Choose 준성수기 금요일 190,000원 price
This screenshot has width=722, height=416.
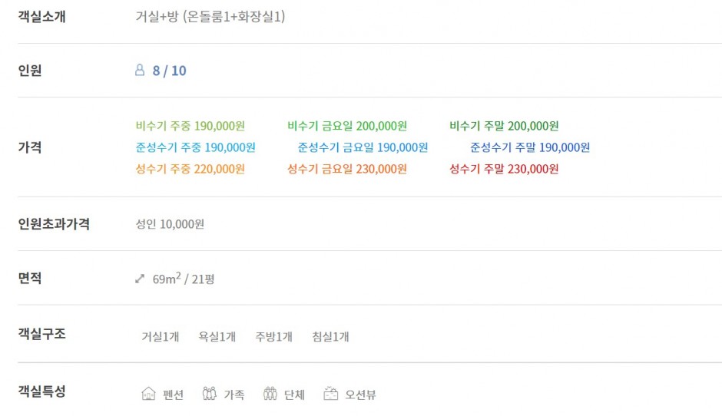[363, 147]
